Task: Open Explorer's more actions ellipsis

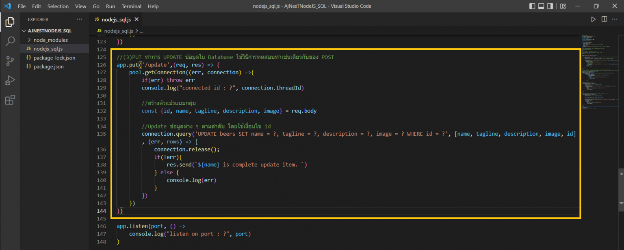Action: pyautogui.click(x=80, y=19)
